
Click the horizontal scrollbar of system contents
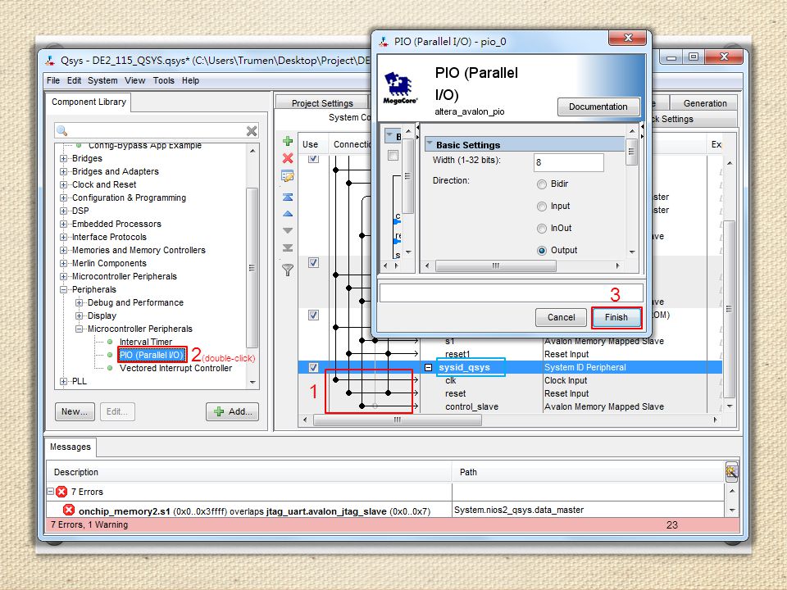coord(397,420)
